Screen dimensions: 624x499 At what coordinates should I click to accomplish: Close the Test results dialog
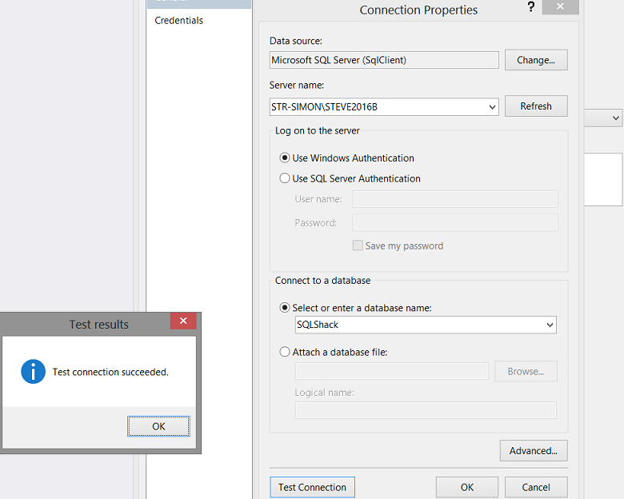click(183, 321)
